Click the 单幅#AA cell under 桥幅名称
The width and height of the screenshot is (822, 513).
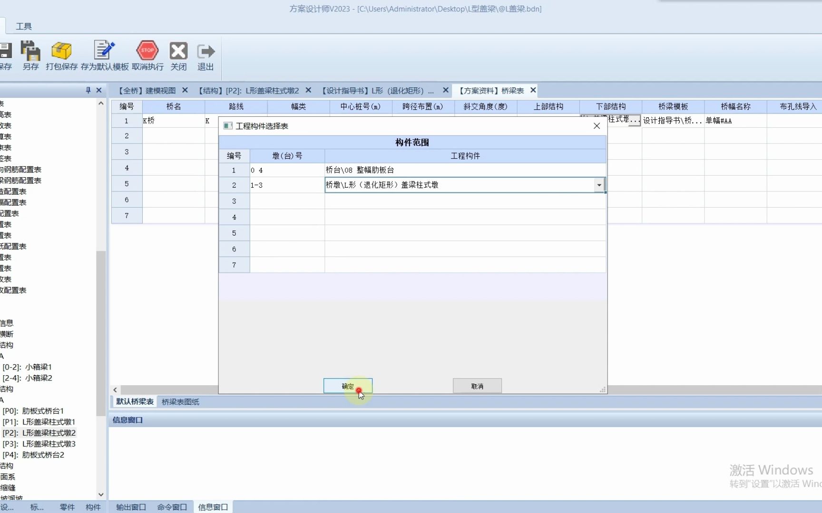click(735, 121)
